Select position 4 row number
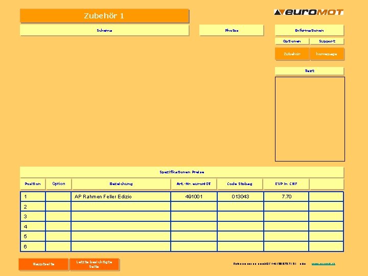Image resolution: width=368 pixels, height=276 pixels. pos(33,226)
